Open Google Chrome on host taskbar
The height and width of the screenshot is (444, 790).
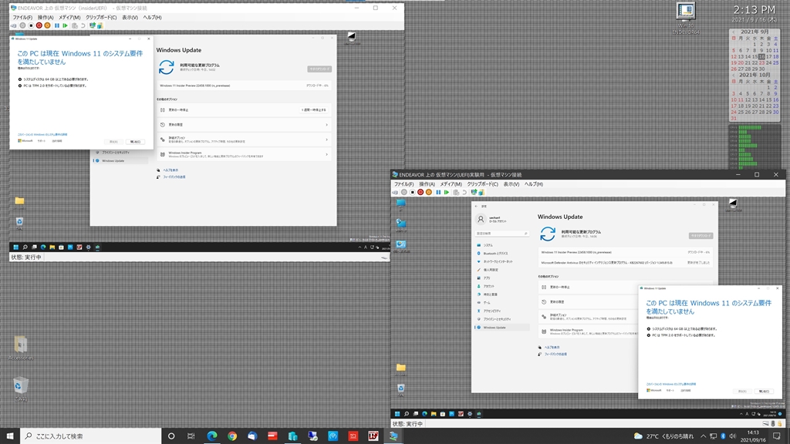pyautogui.click(x=231, y=436)
